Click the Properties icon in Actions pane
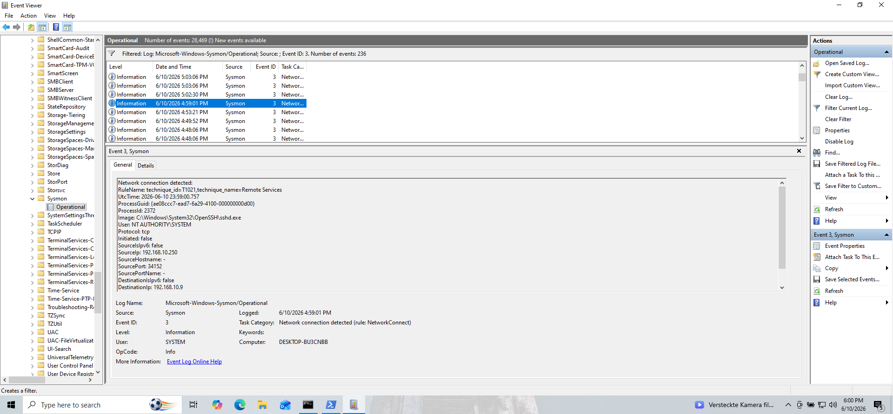This screenshot has width=893, height=414. [x=817, y=130]
